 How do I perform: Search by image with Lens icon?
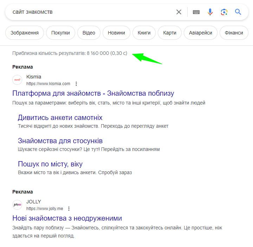click(224, 12)
